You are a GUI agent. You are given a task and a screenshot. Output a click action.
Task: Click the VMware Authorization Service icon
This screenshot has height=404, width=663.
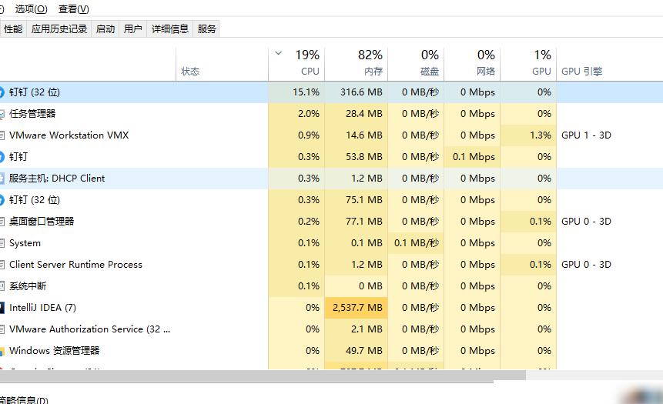[2, 329]
